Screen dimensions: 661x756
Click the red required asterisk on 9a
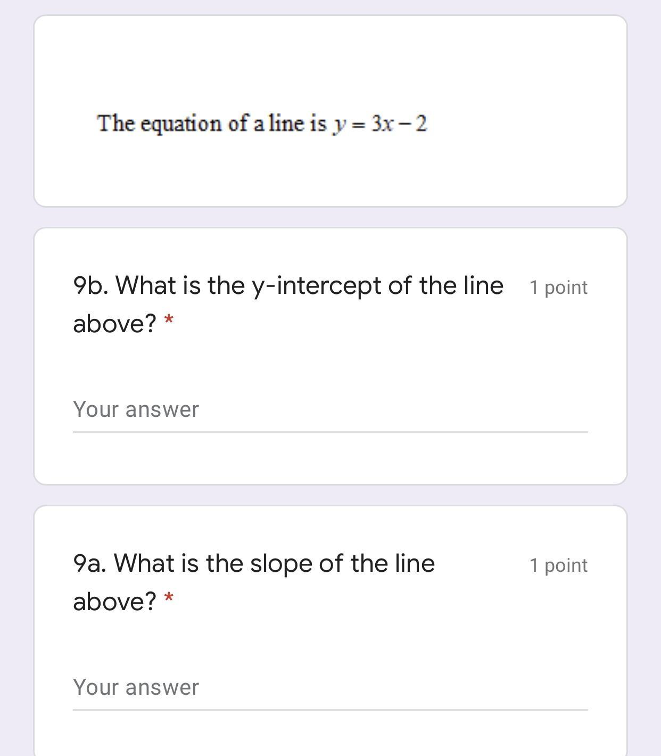169,598
